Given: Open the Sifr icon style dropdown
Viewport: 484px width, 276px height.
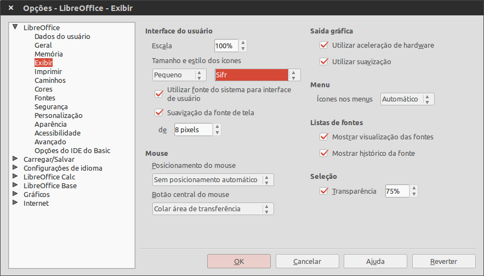Looking at the screenshot, I should 258,75.
